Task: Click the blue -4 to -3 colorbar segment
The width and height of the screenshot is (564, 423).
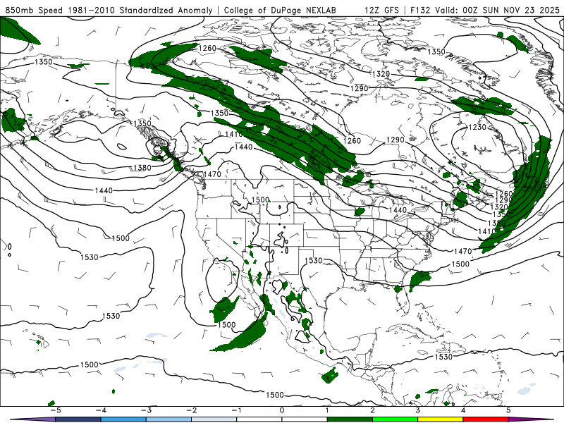Action: [123, 419]
